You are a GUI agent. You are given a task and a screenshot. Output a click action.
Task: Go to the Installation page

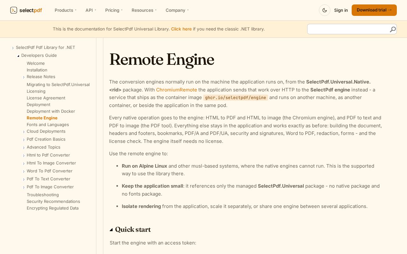[37, 70]
